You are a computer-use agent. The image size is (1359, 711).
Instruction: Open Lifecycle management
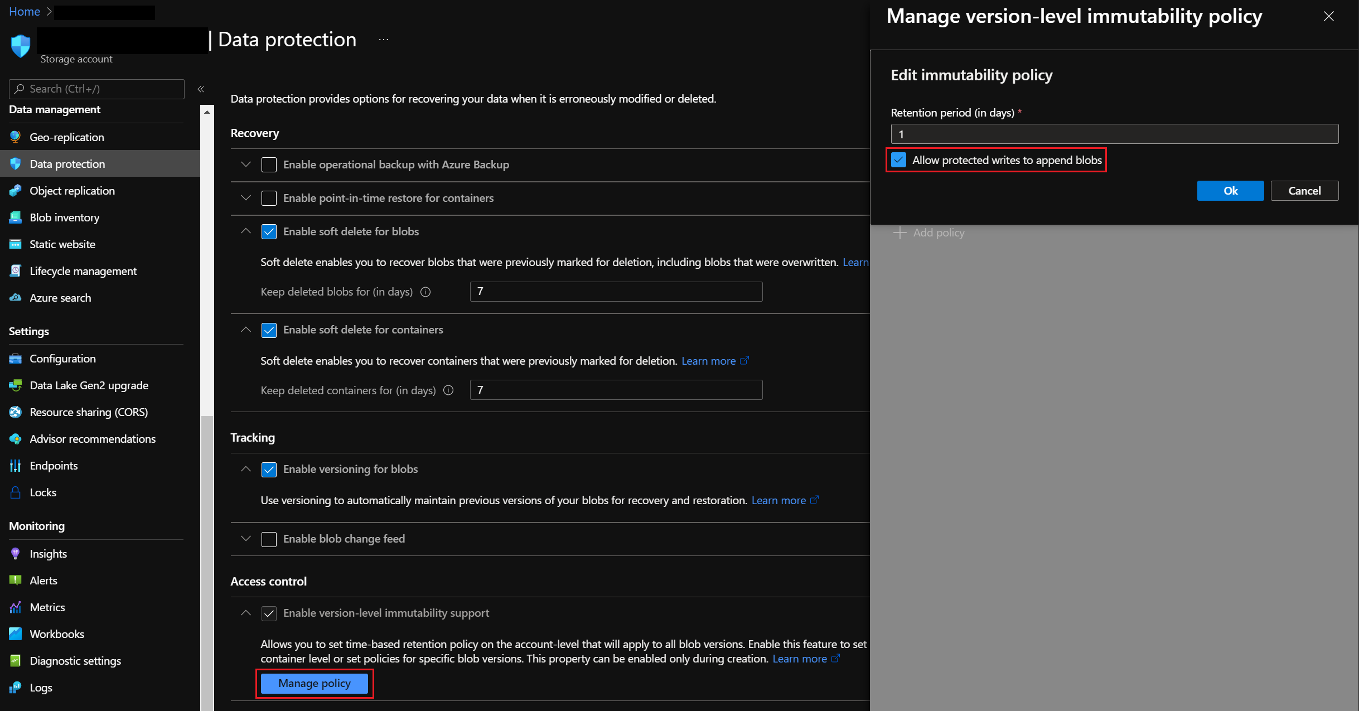83,270
